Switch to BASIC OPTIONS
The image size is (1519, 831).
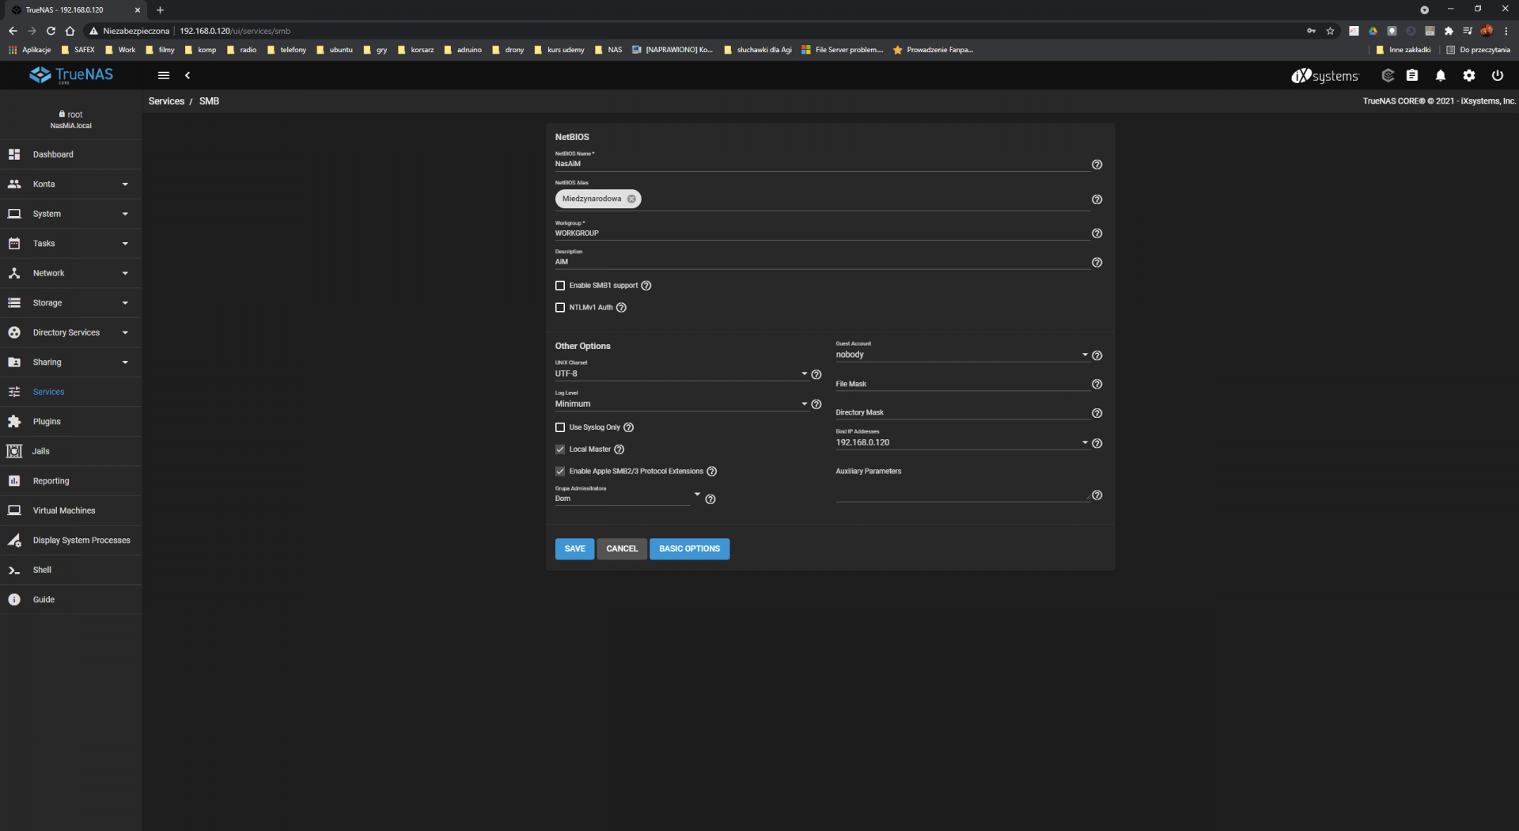[689, 548]
